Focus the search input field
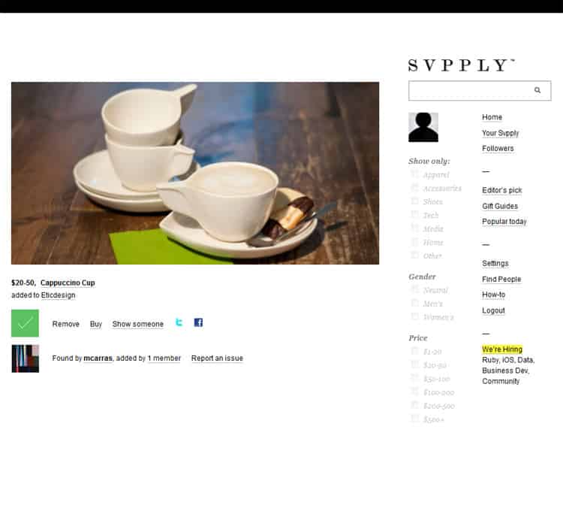 coord(471,91)
